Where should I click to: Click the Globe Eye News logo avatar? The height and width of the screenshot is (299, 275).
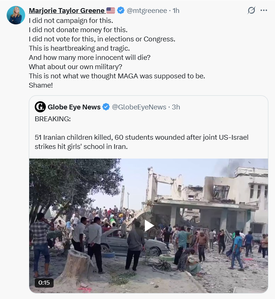40,107
